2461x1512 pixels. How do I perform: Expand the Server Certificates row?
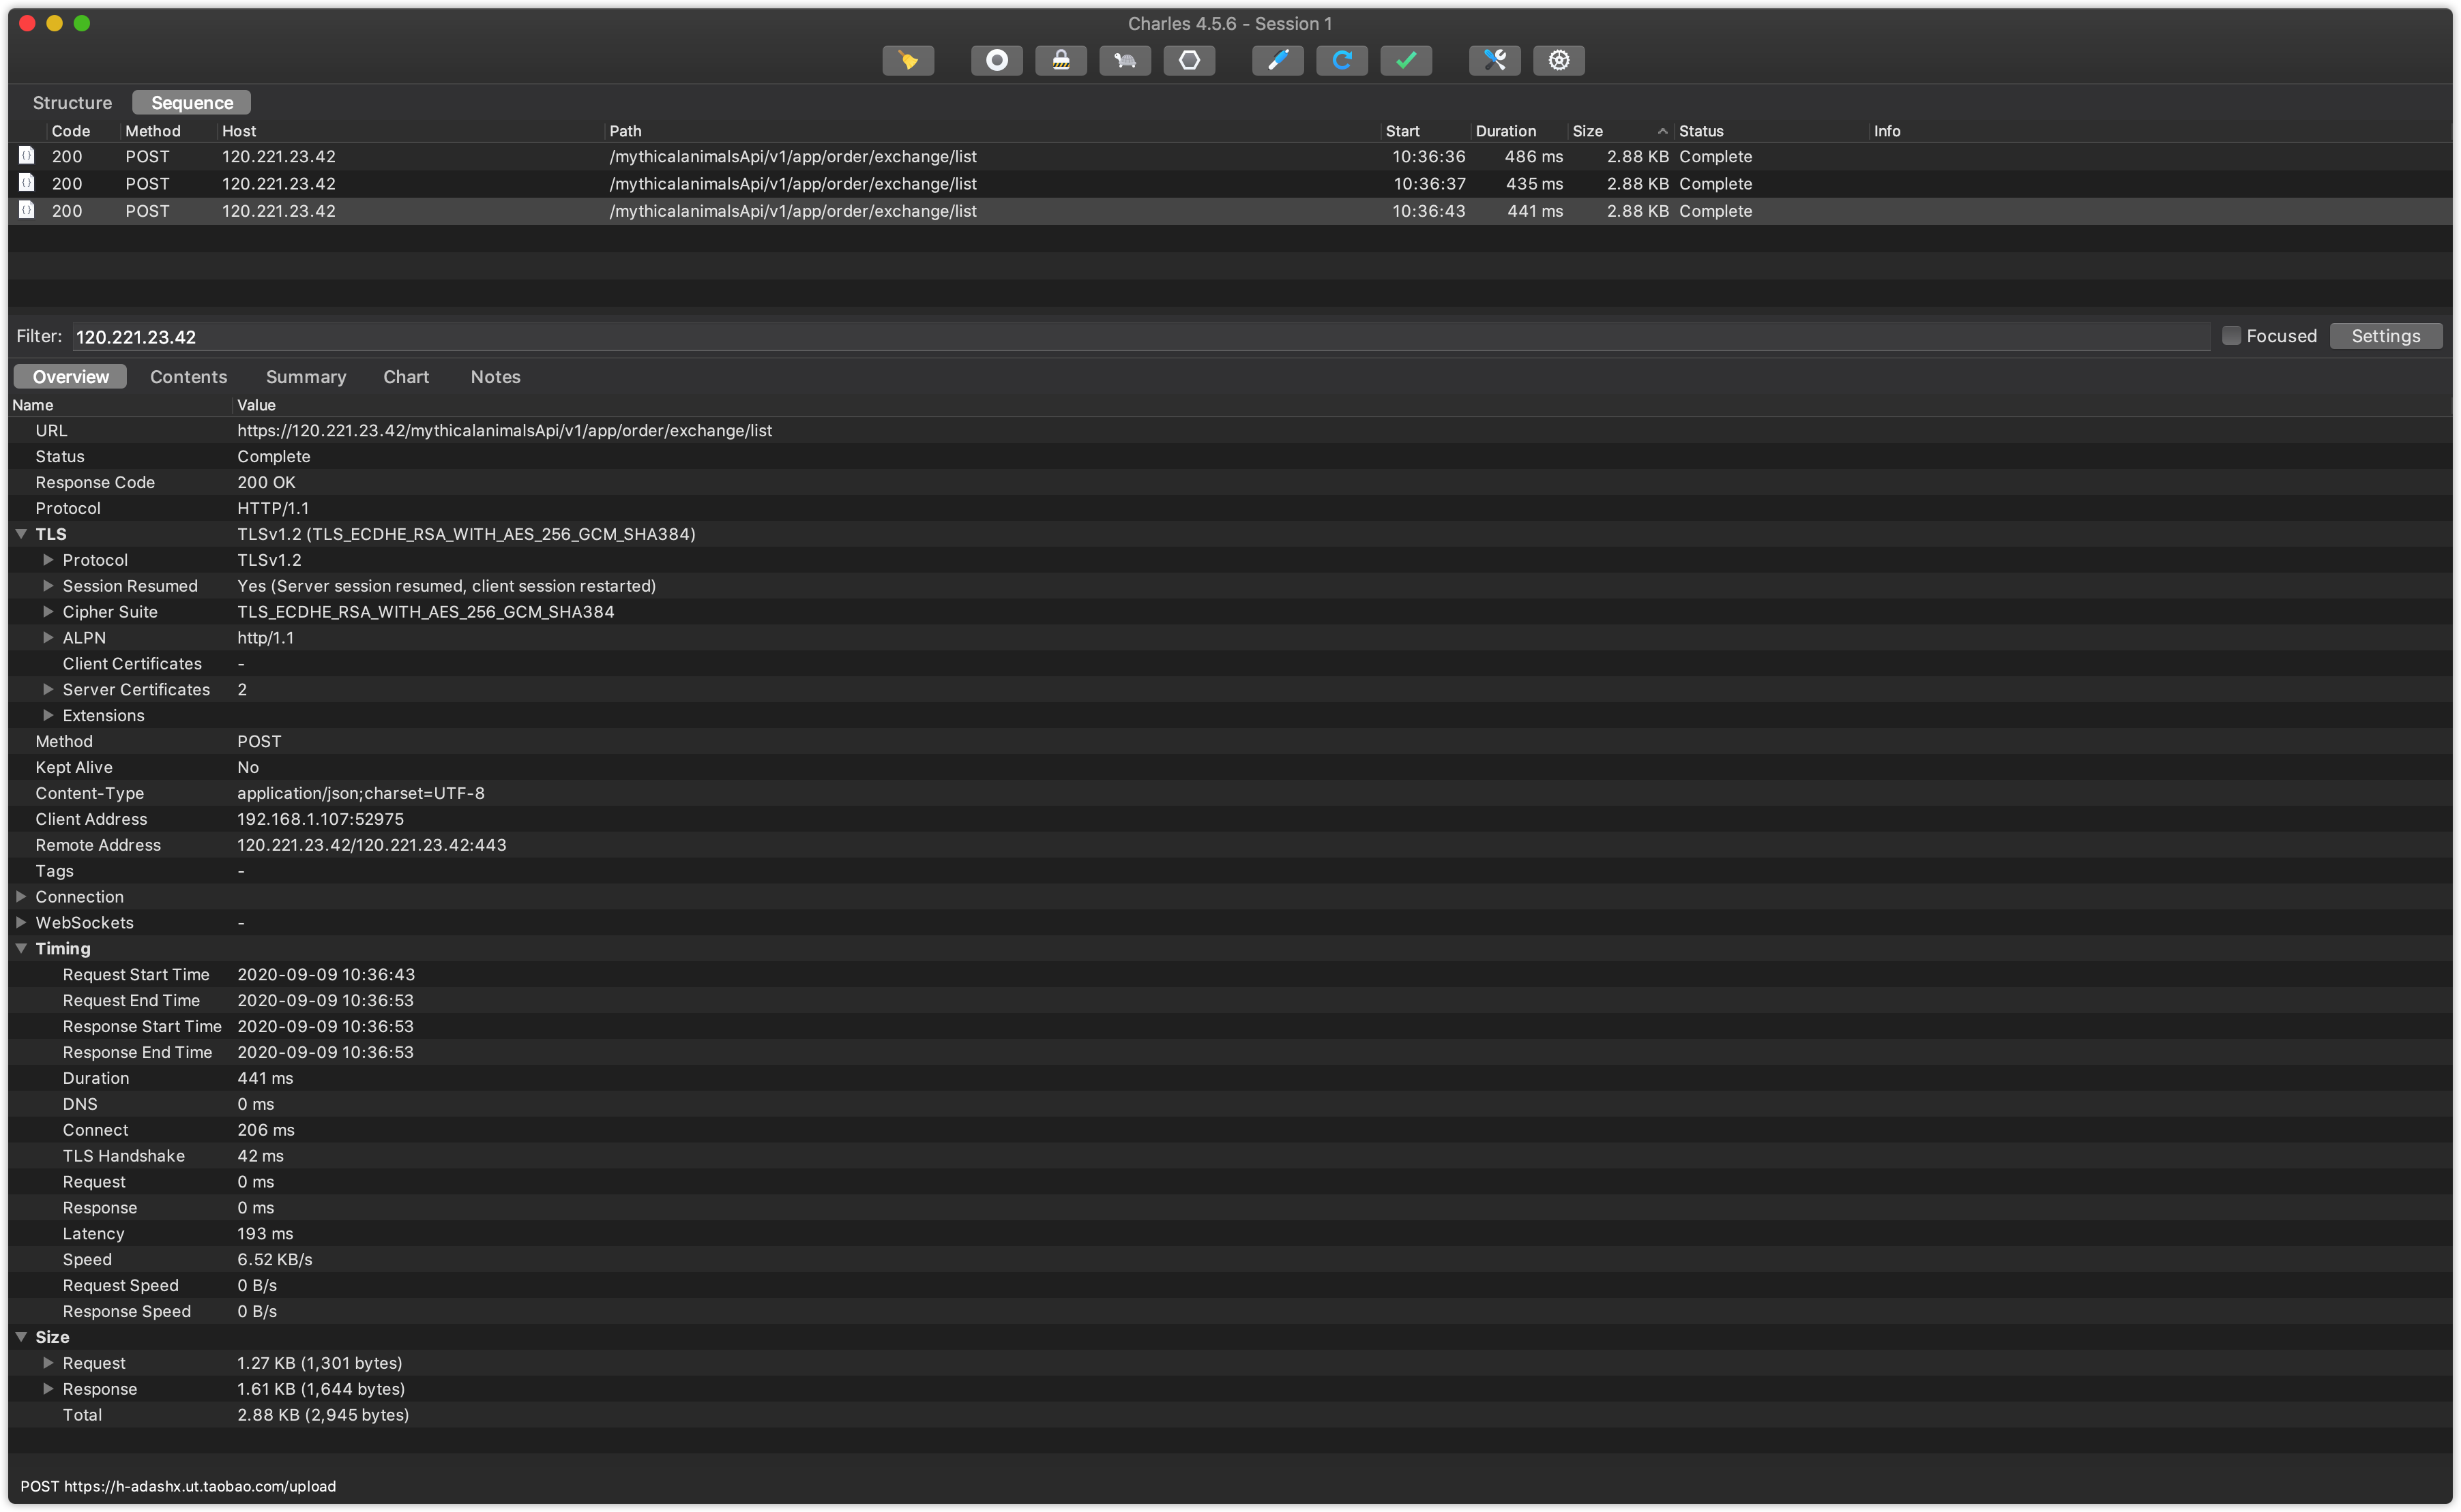coord(48,689)
